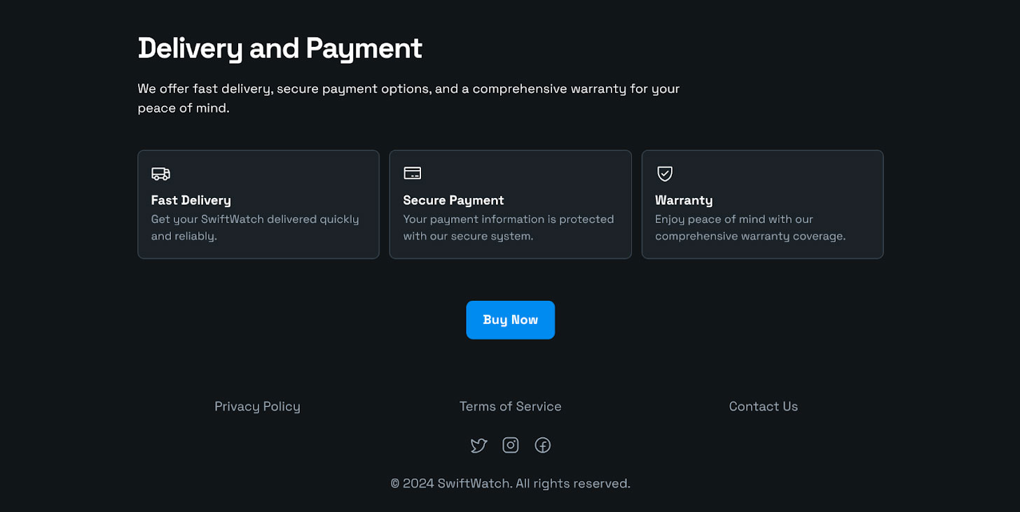Select the Secure Payment card heading
Viewport: 1020px width, 512px height.
[454, 200]
